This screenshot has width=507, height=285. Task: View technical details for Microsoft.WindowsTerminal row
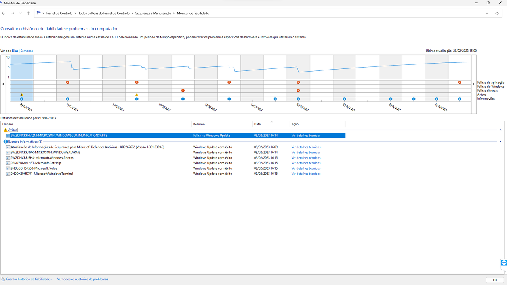point(306,174)
